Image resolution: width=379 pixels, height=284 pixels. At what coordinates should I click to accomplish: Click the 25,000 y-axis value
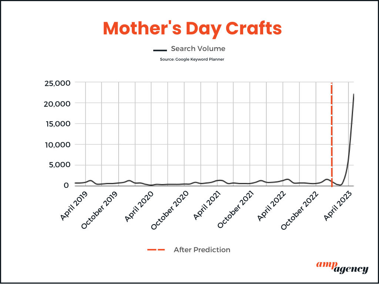[57, 83]
